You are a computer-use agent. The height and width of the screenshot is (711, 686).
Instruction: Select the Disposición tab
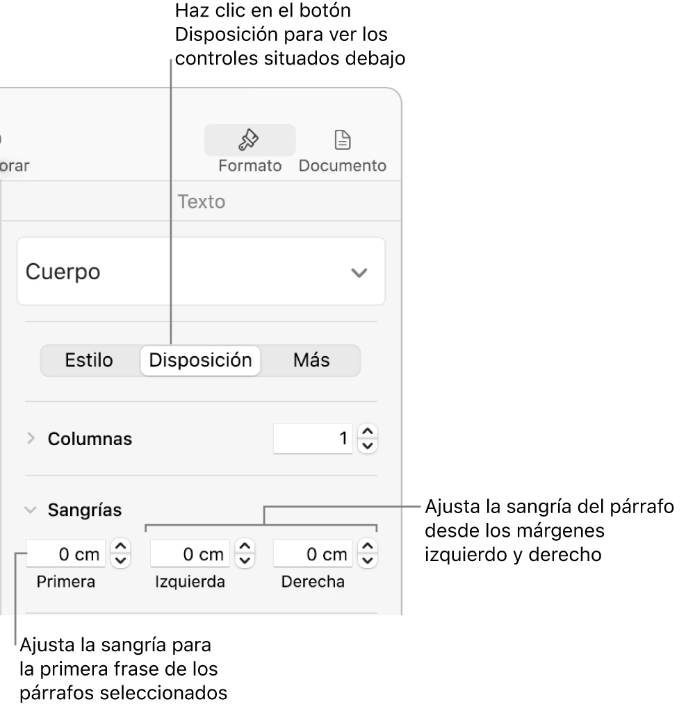point(200,360)
